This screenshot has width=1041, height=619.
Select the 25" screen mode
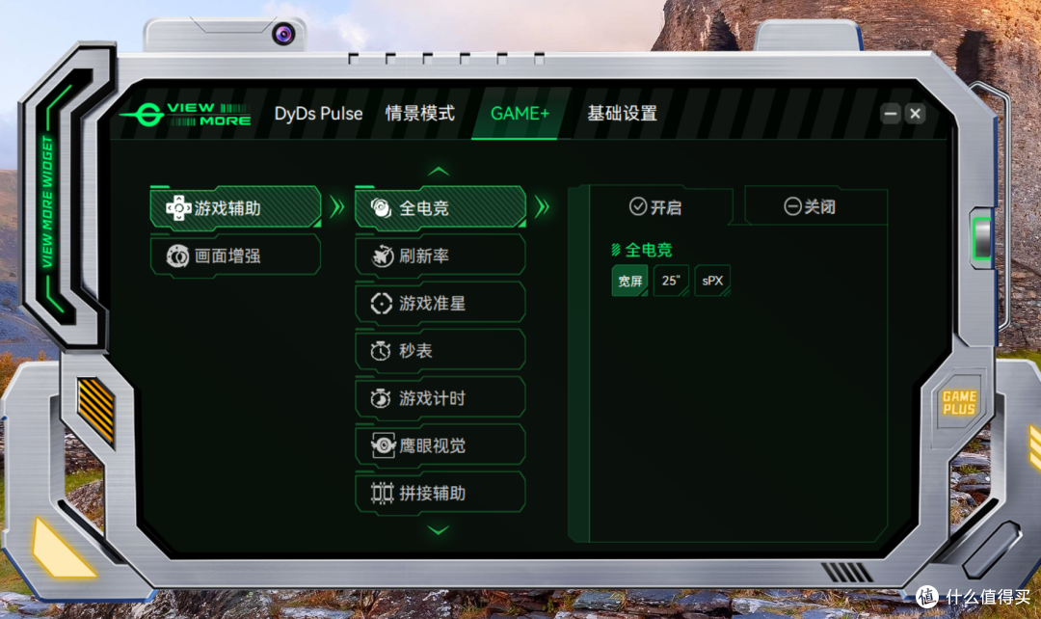point(671,281)
